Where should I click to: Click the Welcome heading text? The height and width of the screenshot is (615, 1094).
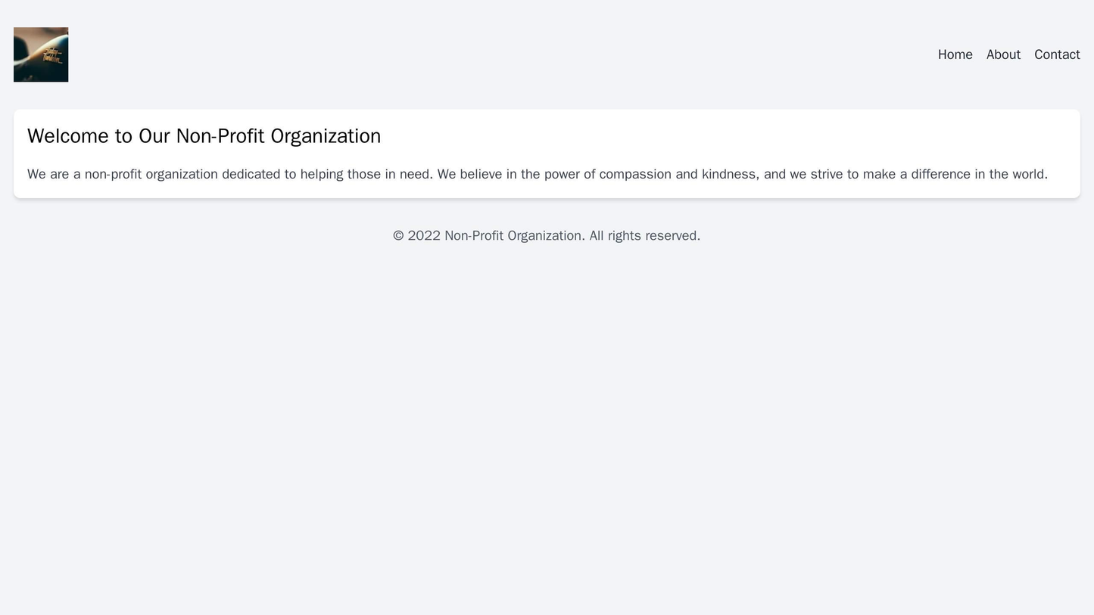pos(204,136)
